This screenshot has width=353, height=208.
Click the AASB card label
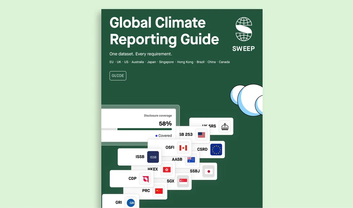177,159
